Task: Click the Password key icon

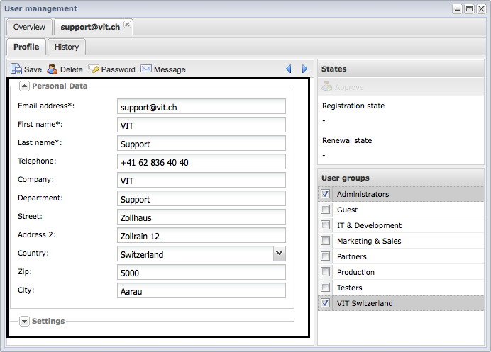Action: point(94,69)
